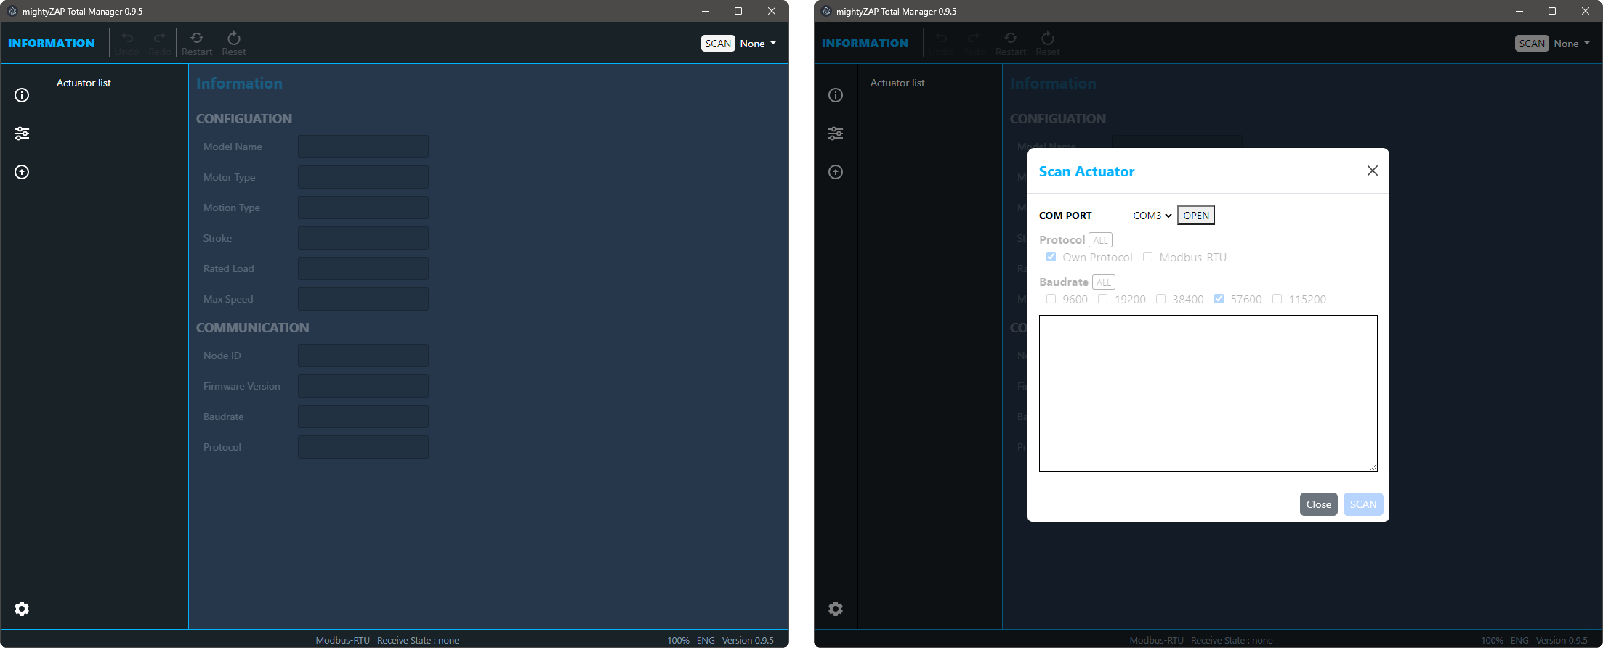The width and height of the screenshot is (1603, 648).
Task: Uncheck the Own Protocol checkbox
Action: tap(1051, 257)
